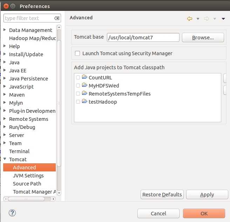Click the CountURL folder icon
Viewport: 230px width, 222px height.
tap(84, 77)
